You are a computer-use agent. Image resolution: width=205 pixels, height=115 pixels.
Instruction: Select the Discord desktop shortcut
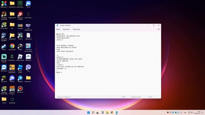tap(12, 79)
